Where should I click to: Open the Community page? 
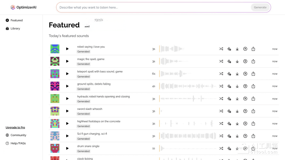click(18, 135)
